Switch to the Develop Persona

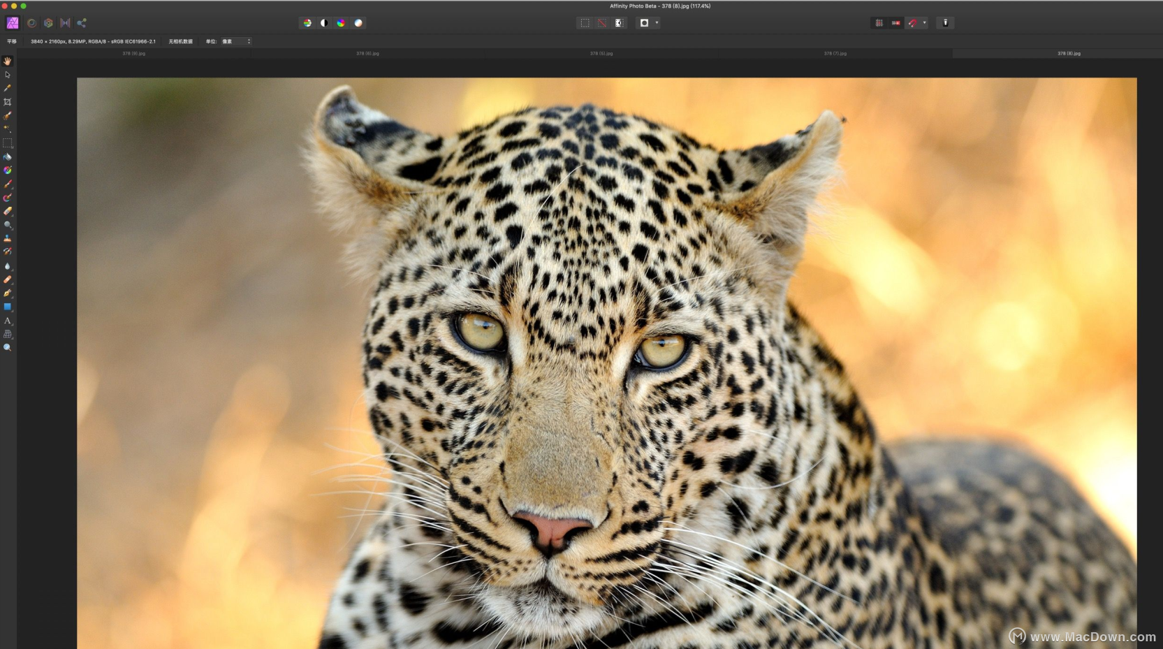click(x=48, y=23)
